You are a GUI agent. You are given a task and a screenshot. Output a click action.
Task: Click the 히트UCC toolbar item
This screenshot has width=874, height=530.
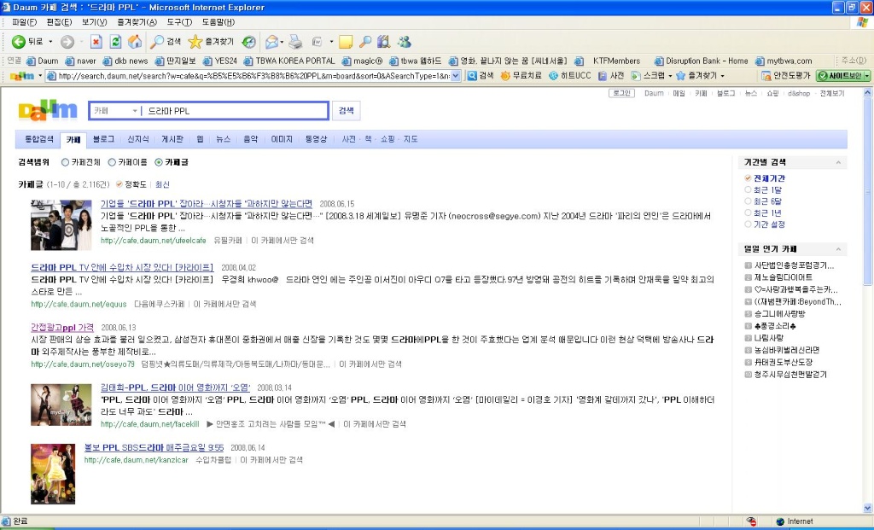point(569,76)
